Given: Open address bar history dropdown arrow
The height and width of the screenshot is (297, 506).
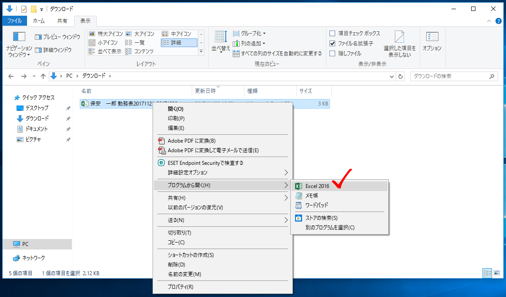Looking at the screenshot, I should (x=391, y=76).
